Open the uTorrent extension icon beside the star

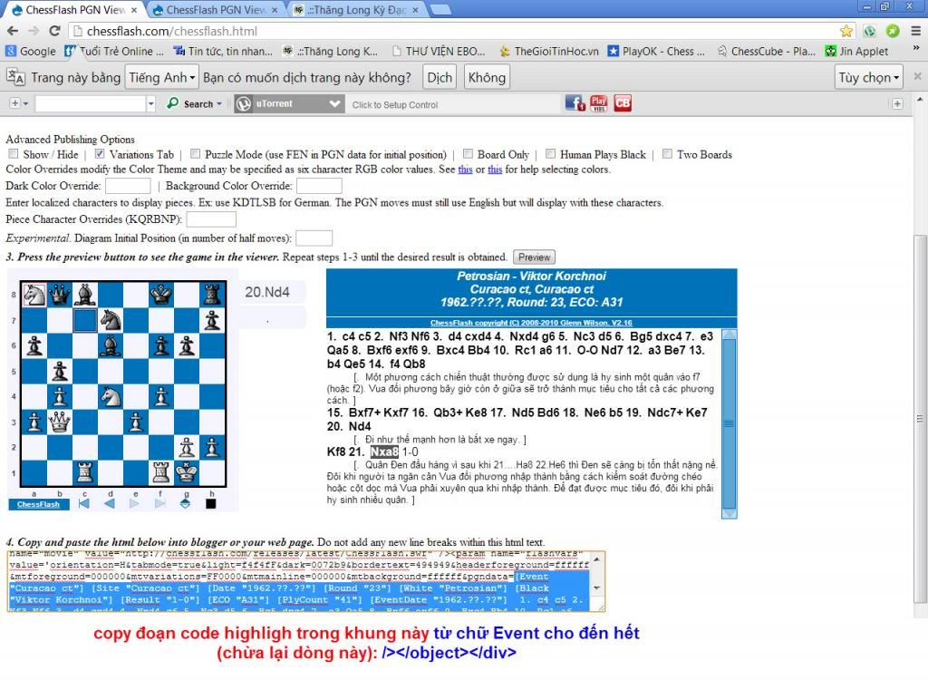[870, 31]
